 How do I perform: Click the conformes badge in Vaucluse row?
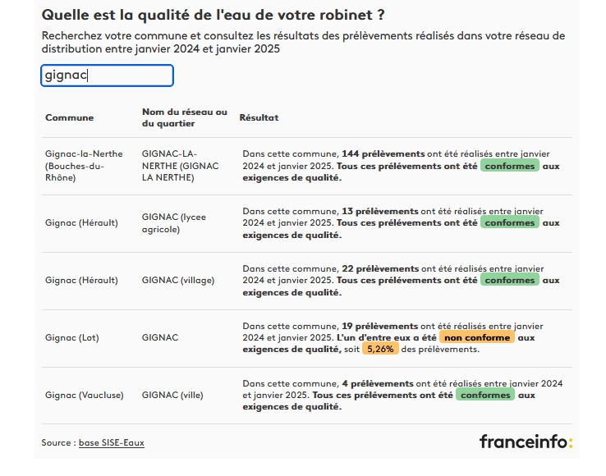coord(485,395)
